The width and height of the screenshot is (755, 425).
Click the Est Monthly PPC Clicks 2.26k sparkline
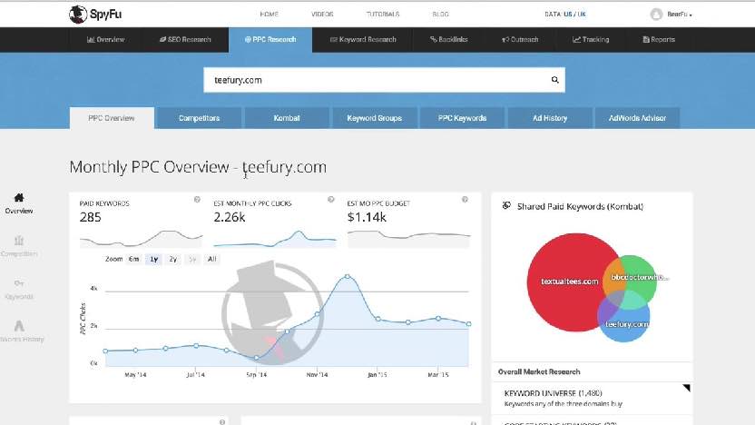coord(274,238)
